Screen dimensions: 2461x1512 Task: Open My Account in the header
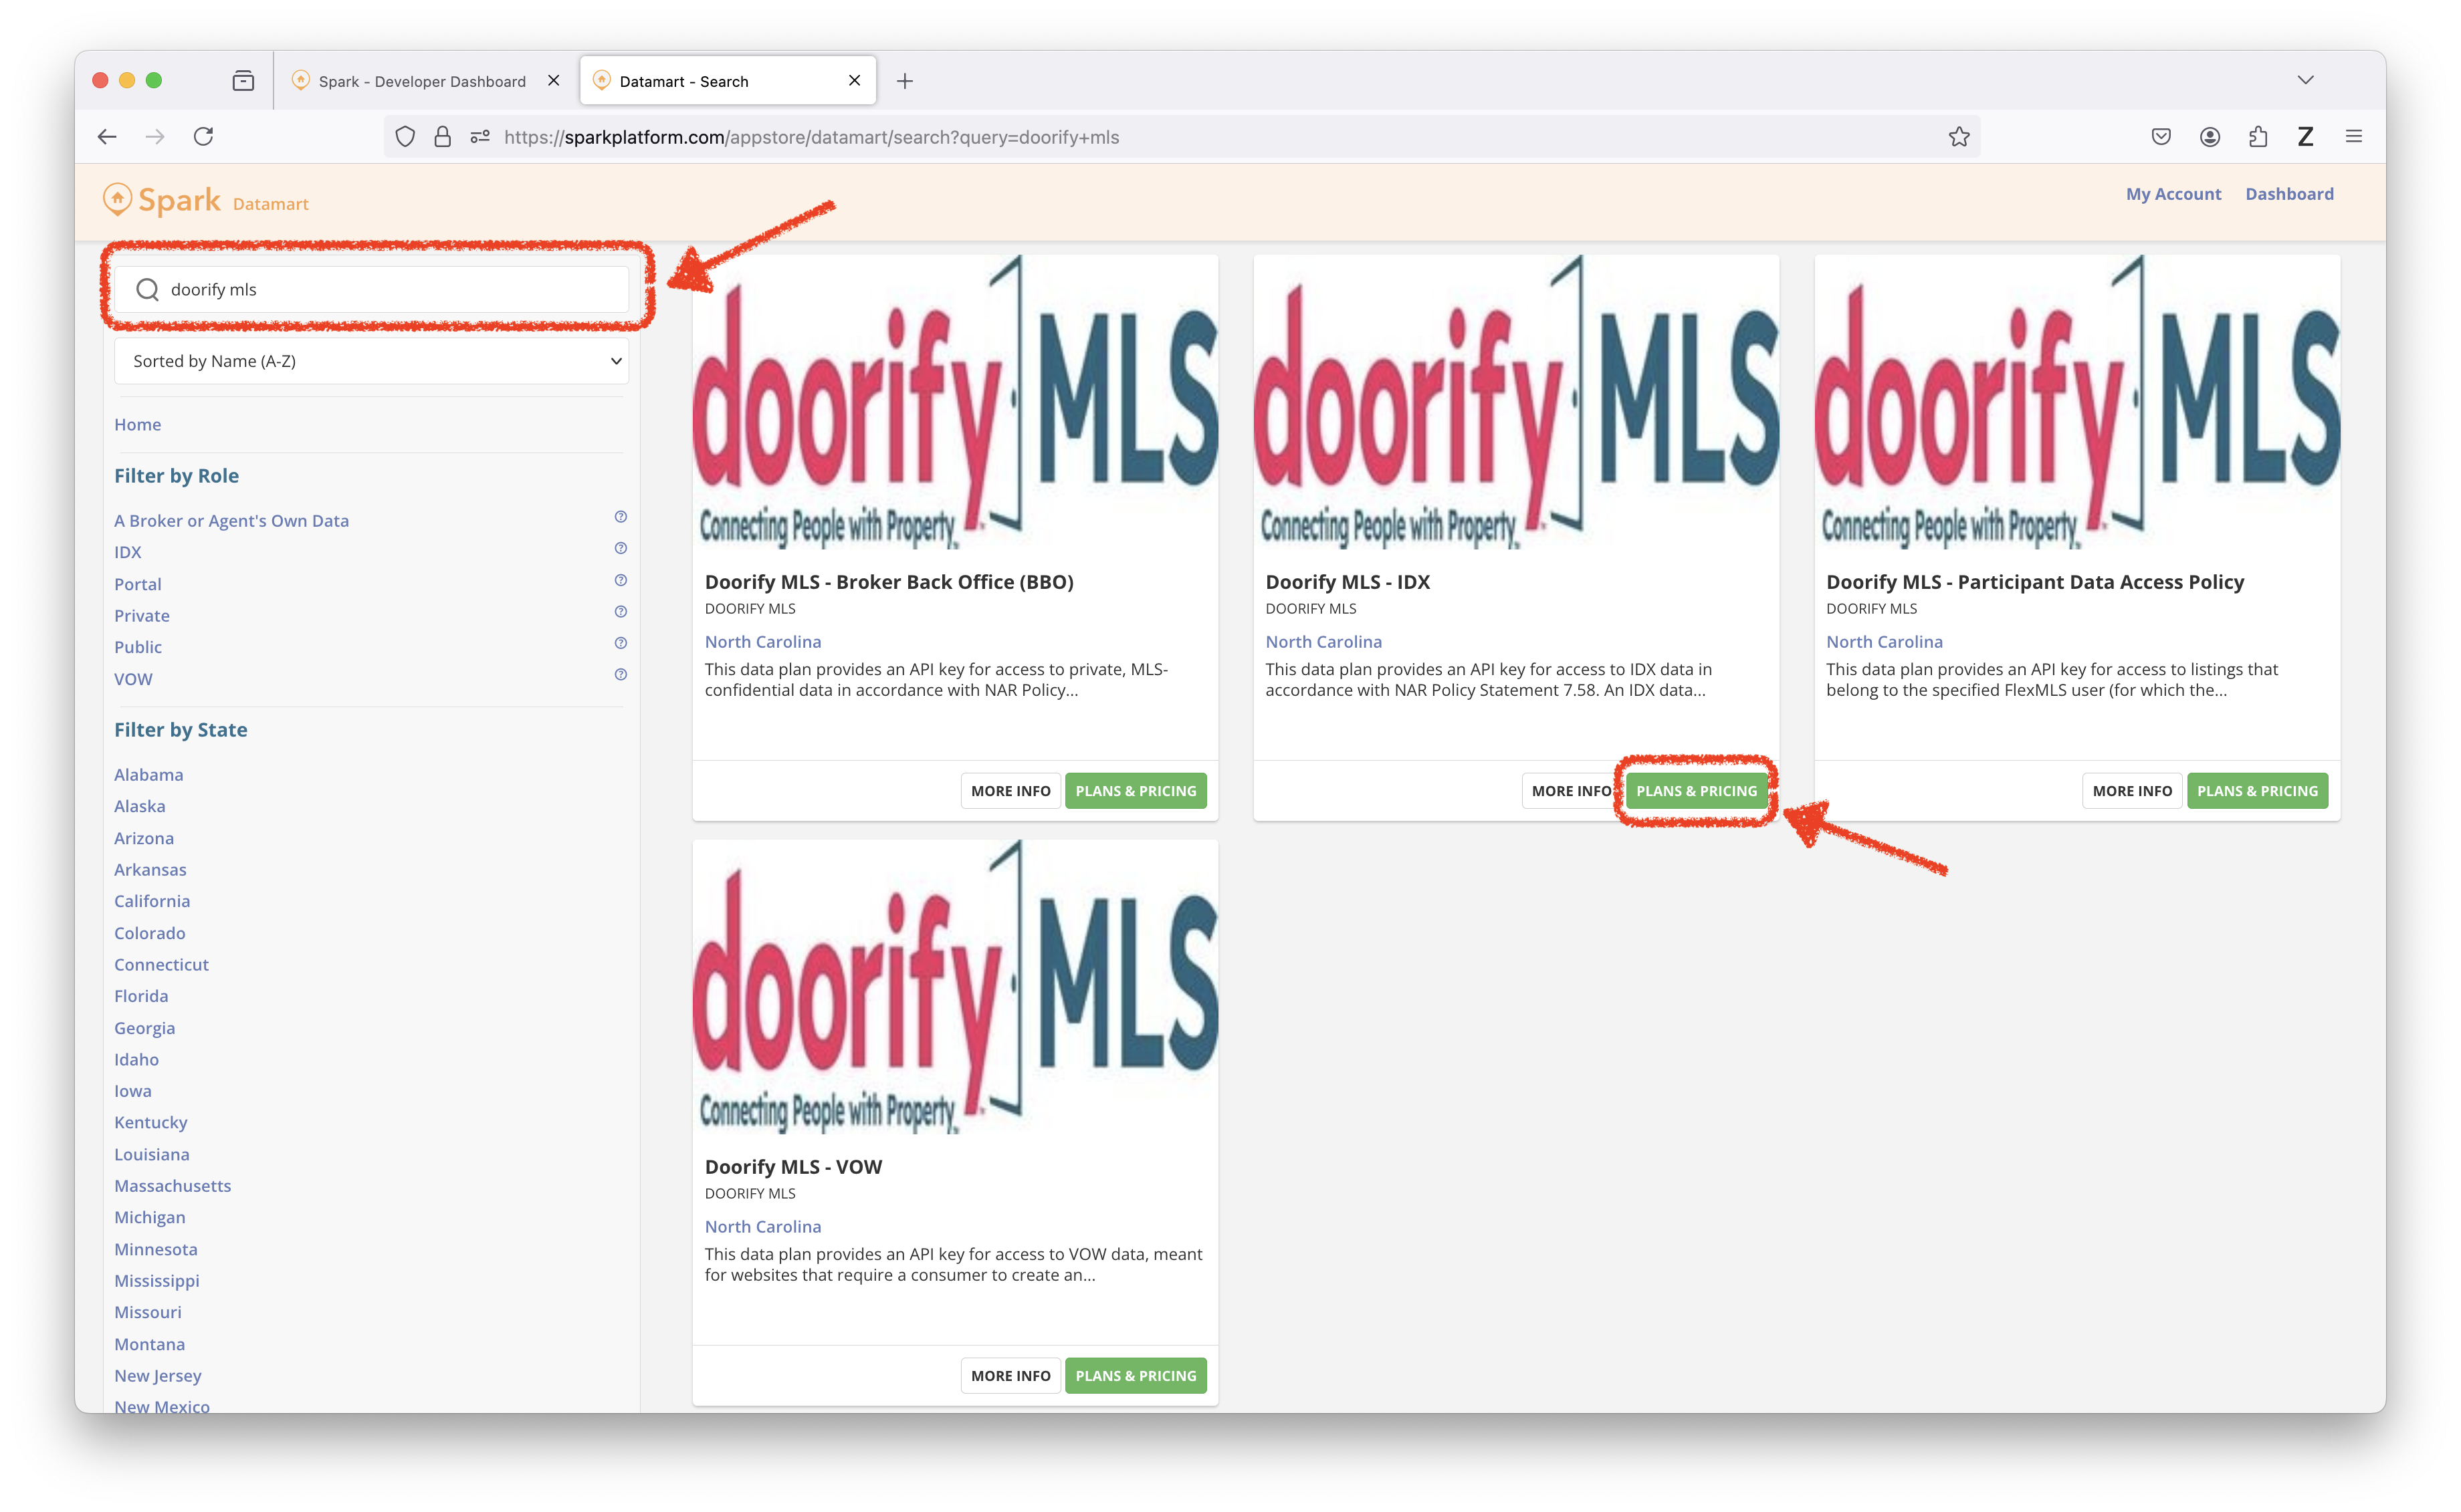coord(2173,194)
